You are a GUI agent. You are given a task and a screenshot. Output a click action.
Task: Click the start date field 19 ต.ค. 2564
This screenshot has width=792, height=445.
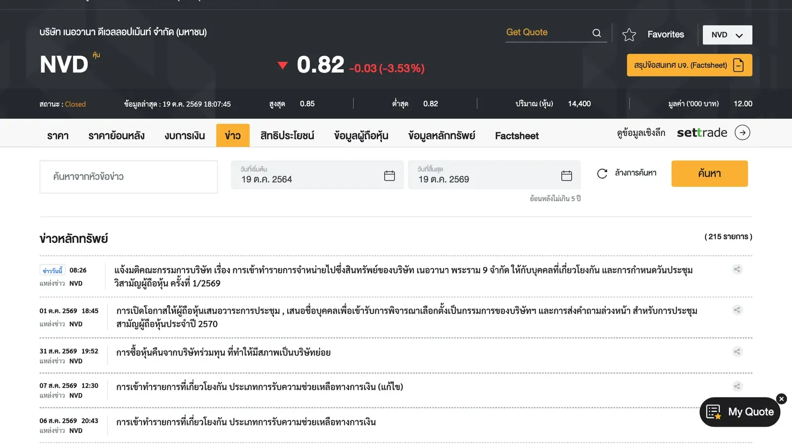coord(317,175)
